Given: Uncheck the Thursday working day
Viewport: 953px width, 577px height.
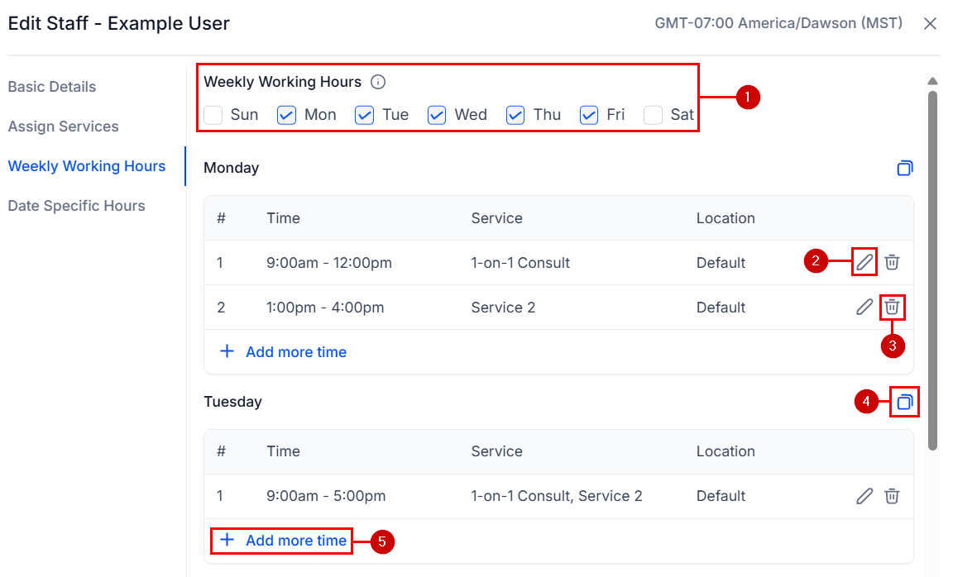Looking at the screenshot, I should point(515,115).
